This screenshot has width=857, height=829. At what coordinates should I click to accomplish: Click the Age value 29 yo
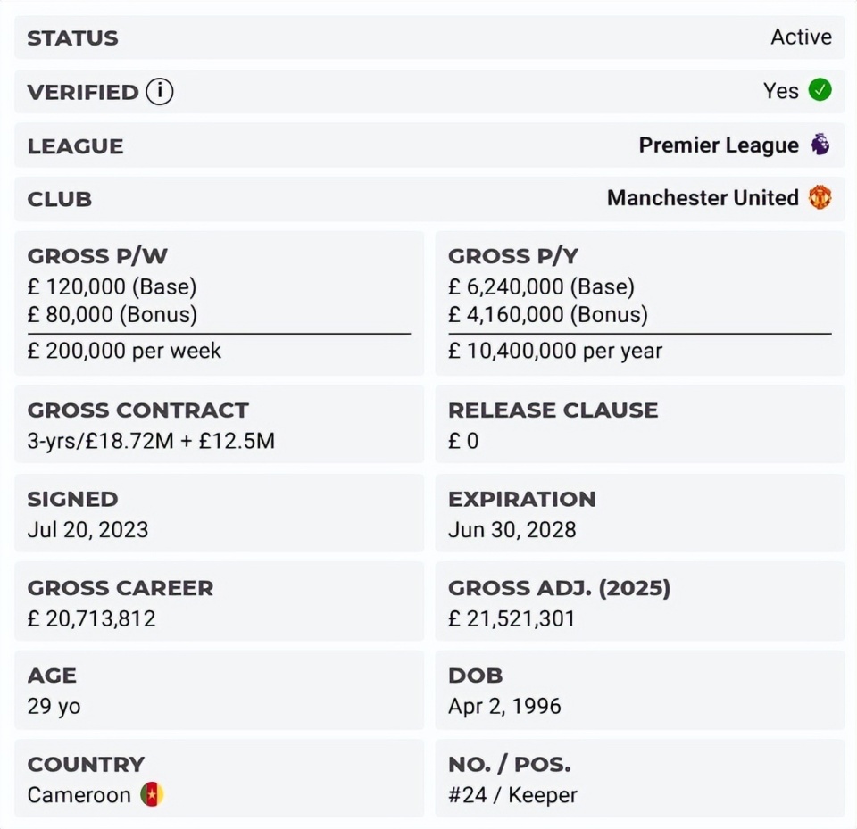click(54, 707)
